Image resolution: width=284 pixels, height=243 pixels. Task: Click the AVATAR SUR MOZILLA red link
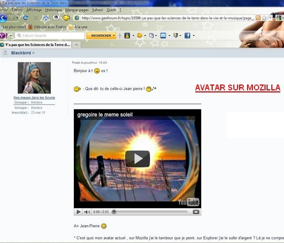(x=238, y=88)
